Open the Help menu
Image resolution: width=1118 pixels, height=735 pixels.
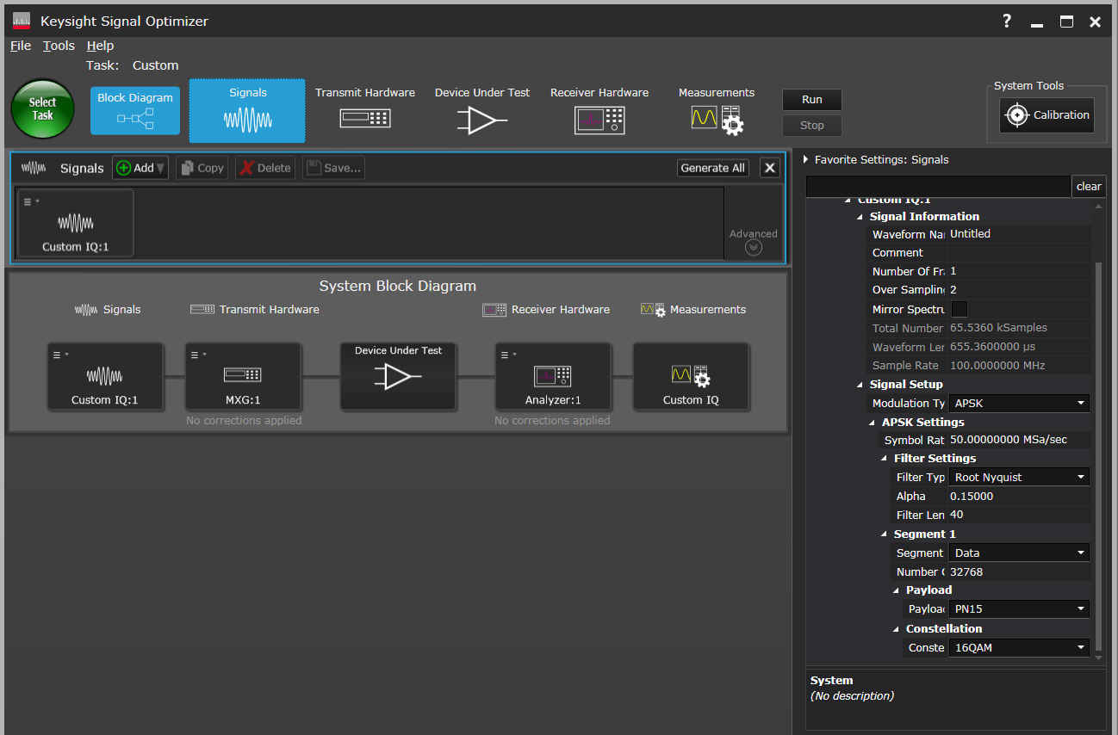click(100, 46)
